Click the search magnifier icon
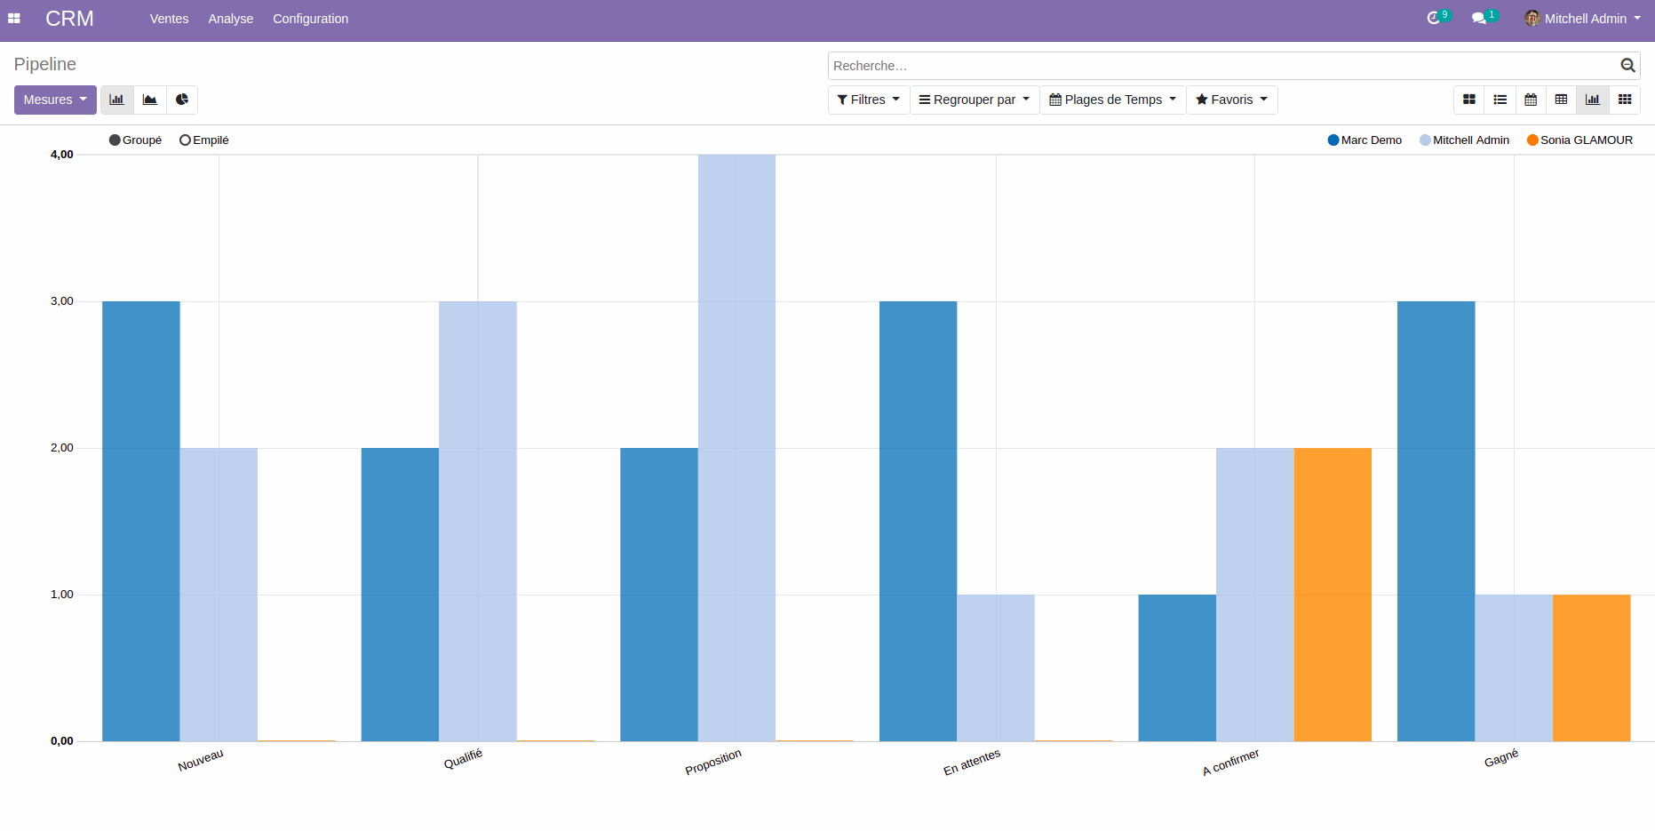Screen dimensions: 1655x831 1627,66
